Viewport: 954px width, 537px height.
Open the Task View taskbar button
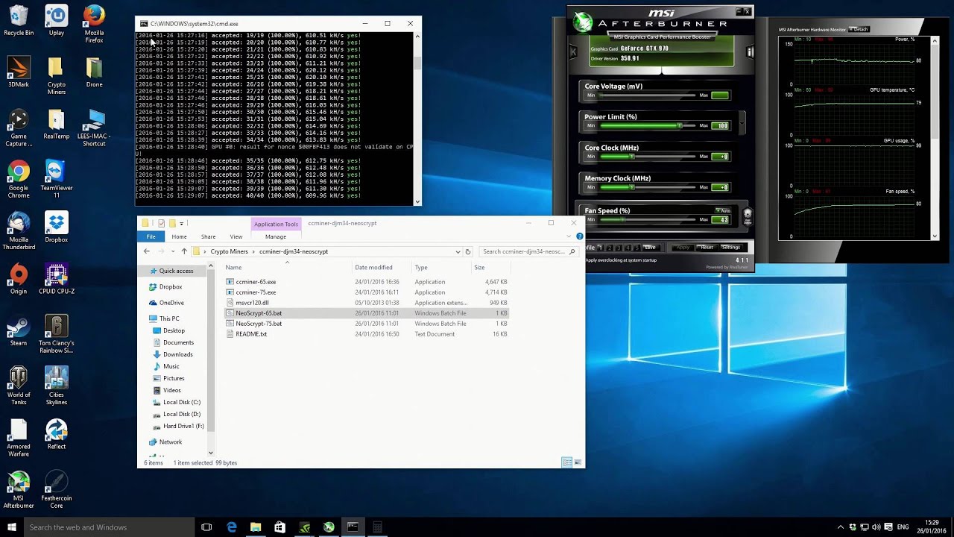(206, 527)
